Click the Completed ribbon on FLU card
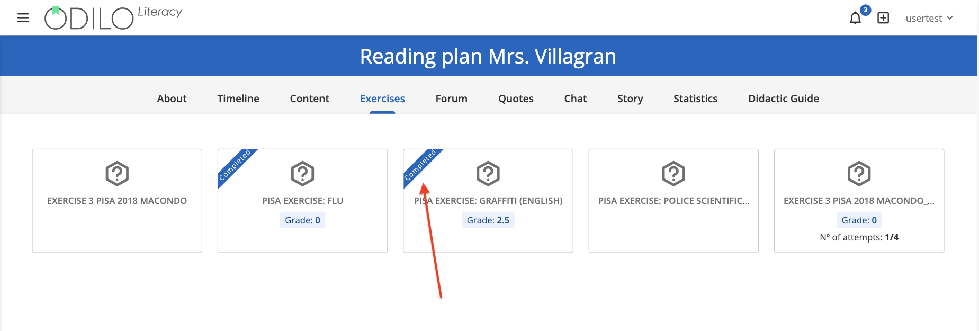This screenshot has width=979, height=331. (236, 166)
